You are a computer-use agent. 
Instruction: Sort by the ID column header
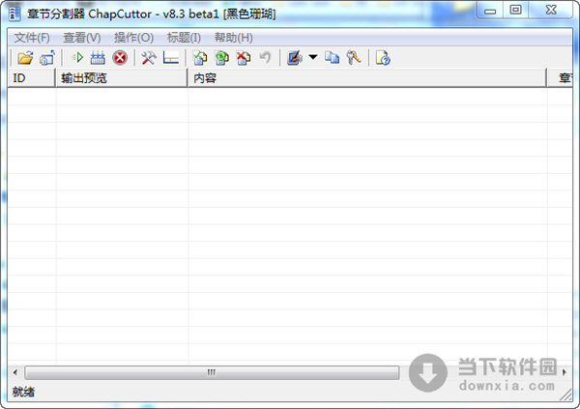pyautogui.click(x=32, y=78)
